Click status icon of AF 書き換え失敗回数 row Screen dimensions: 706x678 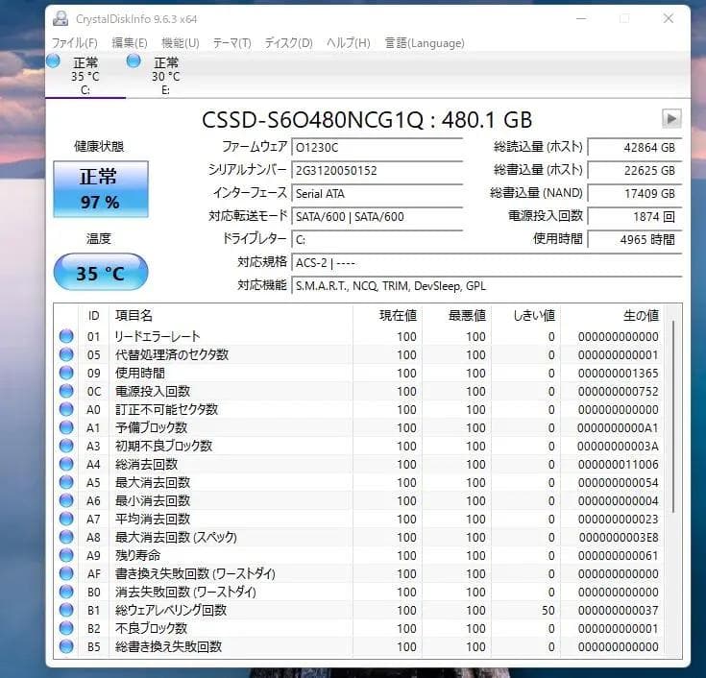(66, 573)
